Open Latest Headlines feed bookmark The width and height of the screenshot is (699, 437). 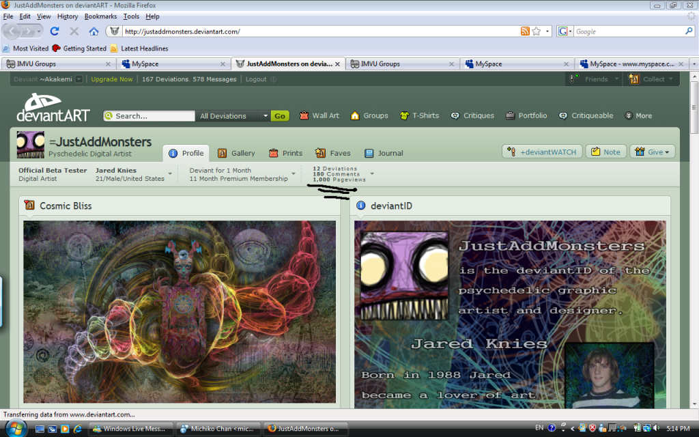tap(139, 48)
